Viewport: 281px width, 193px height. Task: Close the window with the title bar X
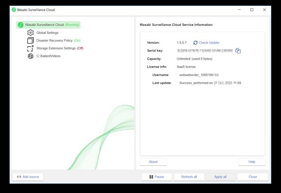(x=264, y=10)
